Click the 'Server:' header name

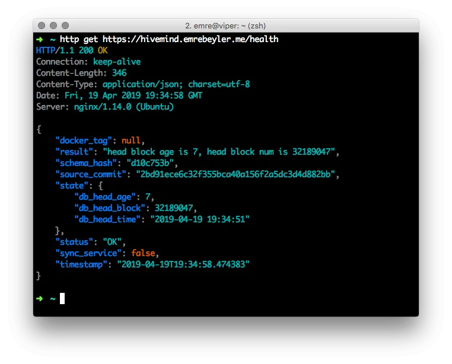[52, 107]
